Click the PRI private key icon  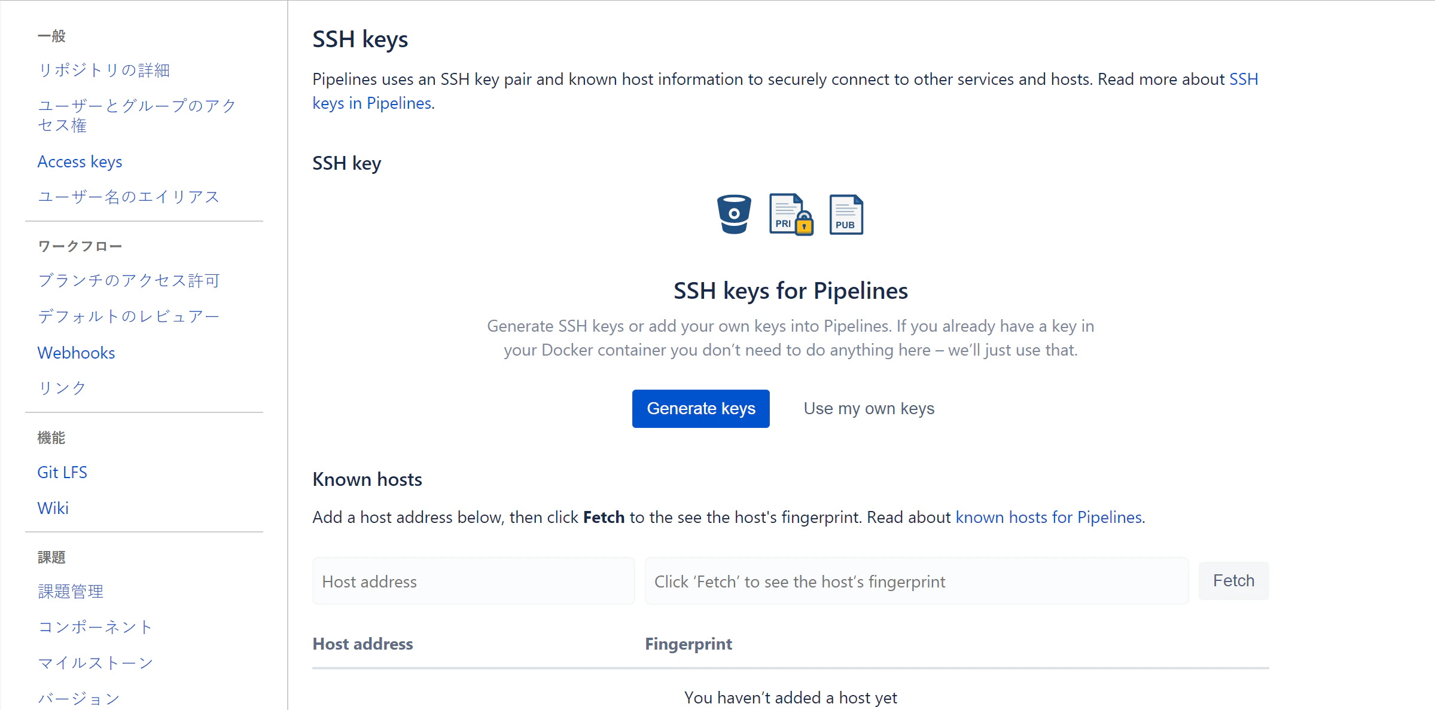(791, 215)
